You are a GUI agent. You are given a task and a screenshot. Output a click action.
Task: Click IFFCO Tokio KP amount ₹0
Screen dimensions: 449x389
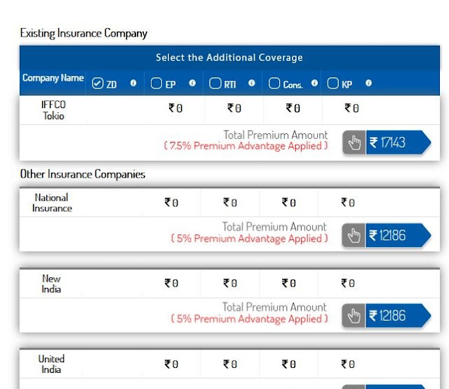351,108
